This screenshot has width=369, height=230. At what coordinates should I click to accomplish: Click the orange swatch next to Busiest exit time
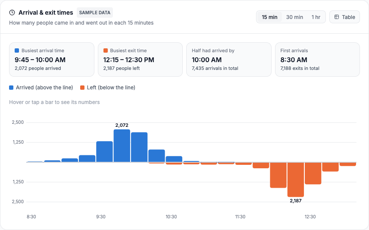[x=106, y=50]
